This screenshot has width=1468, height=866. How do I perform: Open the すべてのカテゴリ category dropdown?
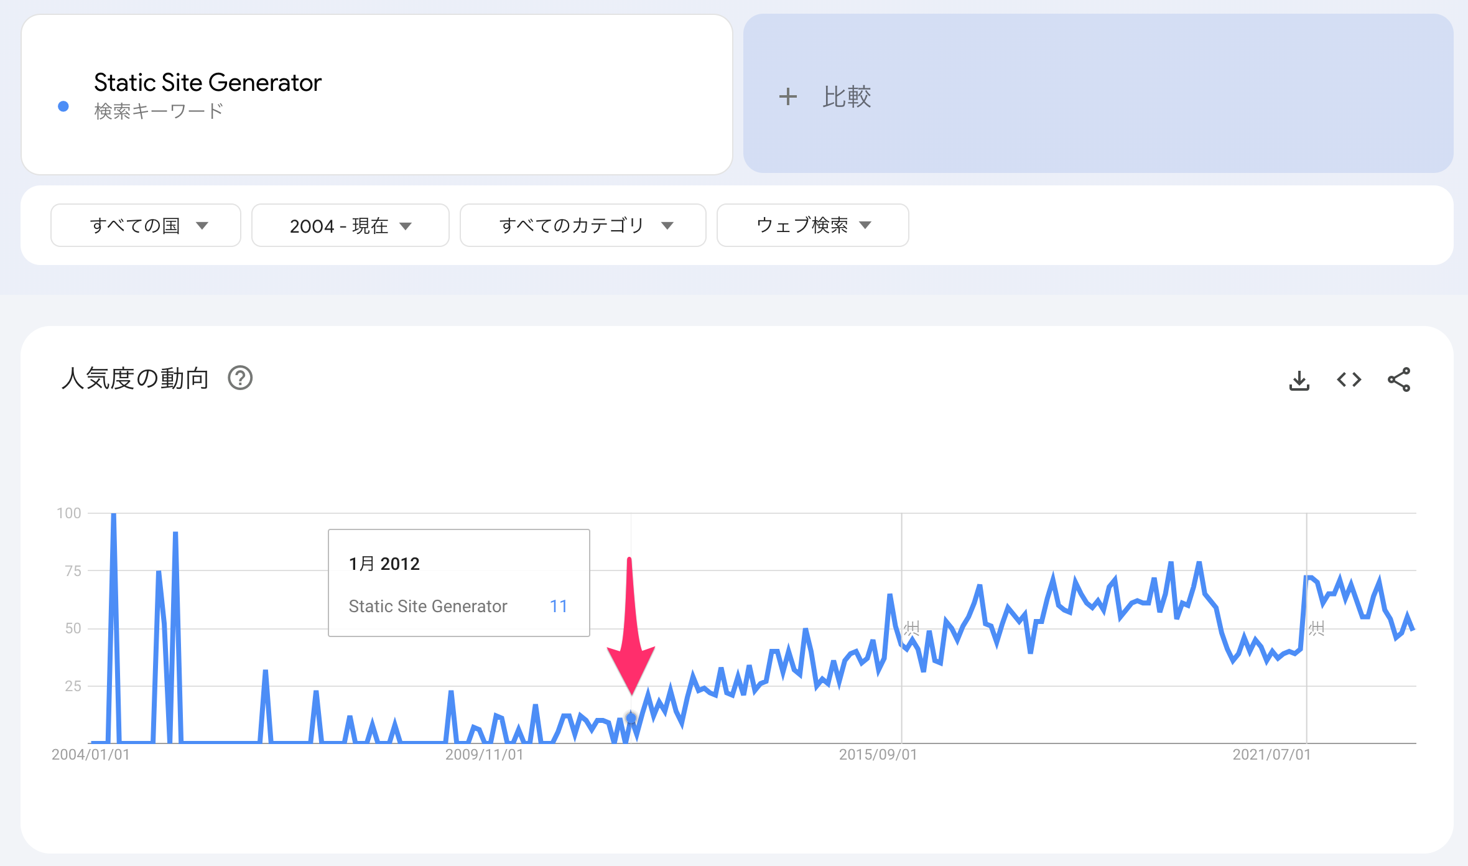point(583,225)
